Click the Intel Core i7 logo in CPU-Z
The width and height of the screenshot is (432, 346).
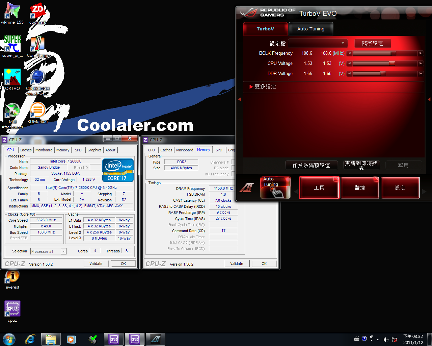(x=118, y=170)
